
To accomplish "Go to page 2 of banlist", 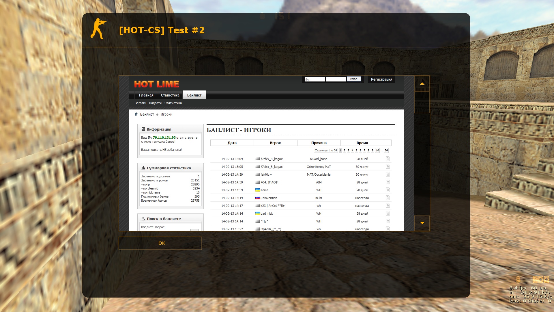I will coord(344,151).
